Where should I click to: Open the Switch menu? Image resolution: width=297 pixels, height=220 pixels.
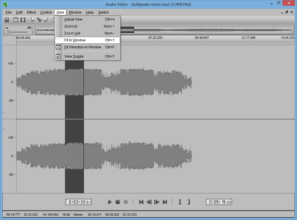104,12
